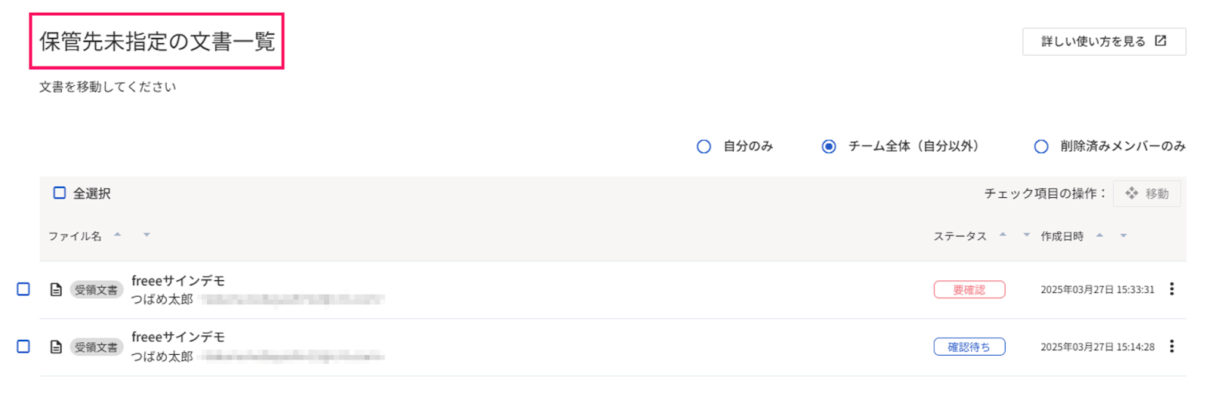Select the 自分のみ radio option

[704, 146]
